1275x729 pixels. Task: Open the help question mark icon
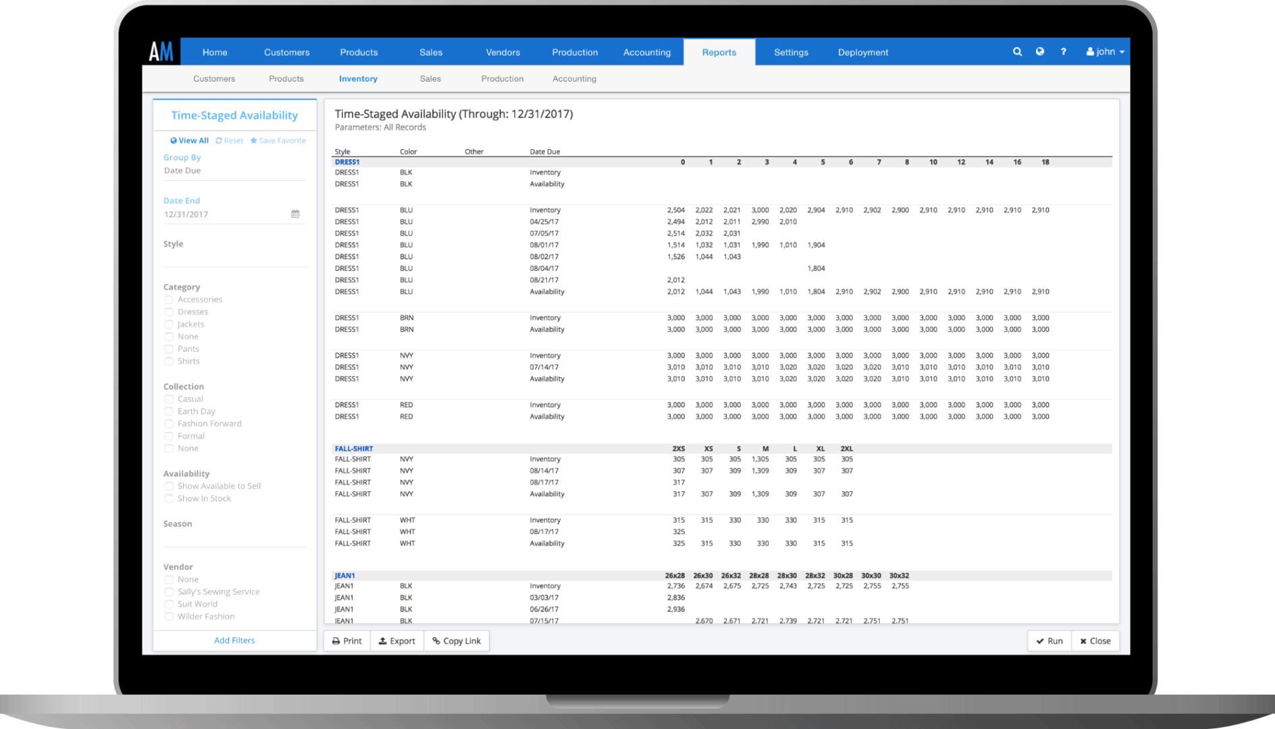pos(1064,51)
